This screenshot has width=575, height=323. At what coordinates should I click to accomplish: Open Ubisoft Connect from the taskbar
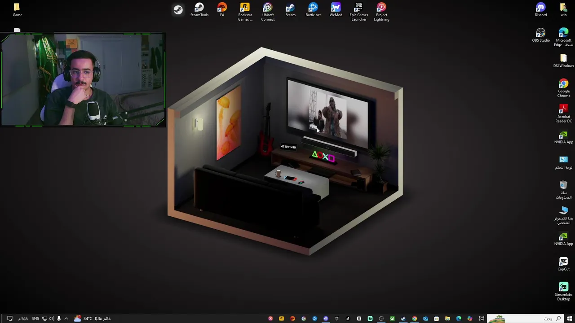point(304,319)
